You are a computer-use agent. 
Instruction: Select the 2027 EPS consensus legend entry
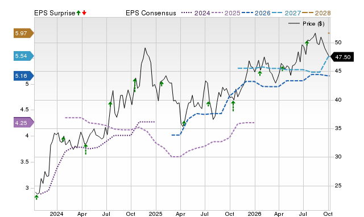286,13
